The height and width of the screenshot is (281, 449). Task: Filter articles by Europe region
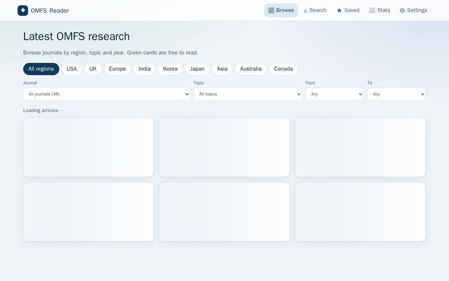tap(118, 69)
